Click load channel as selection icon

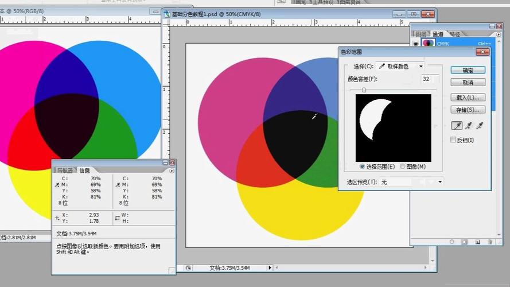coord(452,242)
